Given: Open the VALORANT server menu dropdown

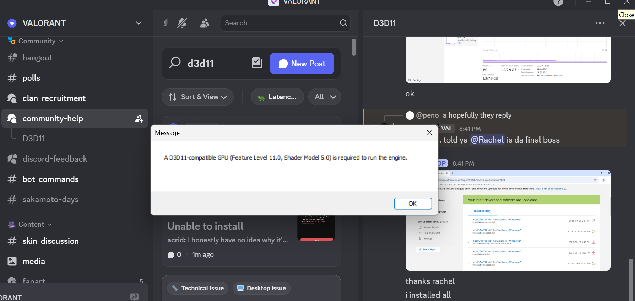Looking at the screenshot, I should pos(139,23).
